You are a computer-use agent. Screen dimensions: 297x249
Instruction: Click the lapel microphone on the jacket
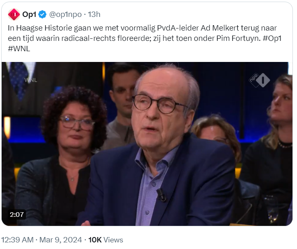(161, 194)
